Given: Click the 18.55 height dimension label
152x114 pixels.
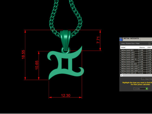Looking at the screenshot, I should 23,54.
